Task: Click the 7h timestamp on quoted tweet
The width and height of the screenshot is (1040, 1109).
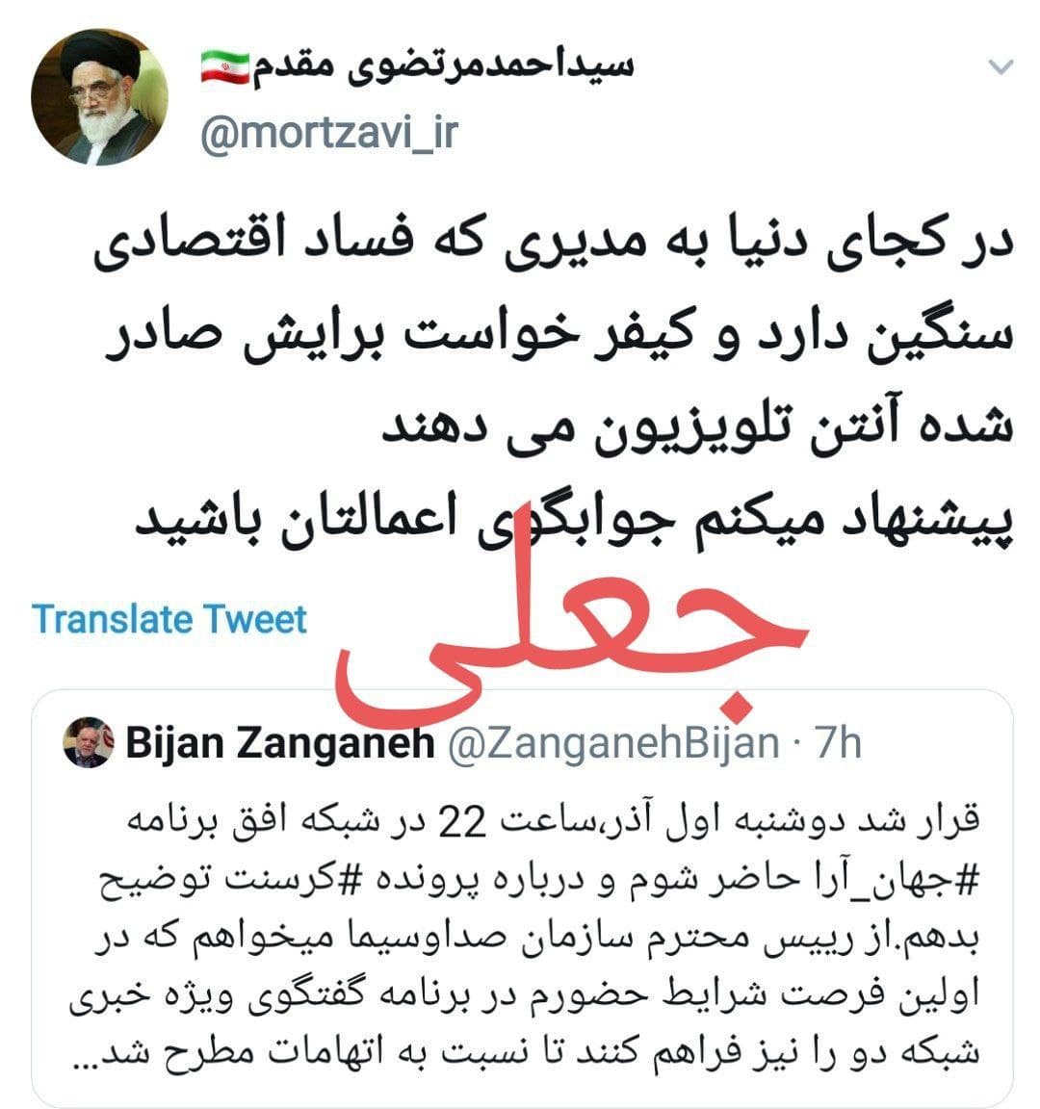Action: (x=839, y=742)
